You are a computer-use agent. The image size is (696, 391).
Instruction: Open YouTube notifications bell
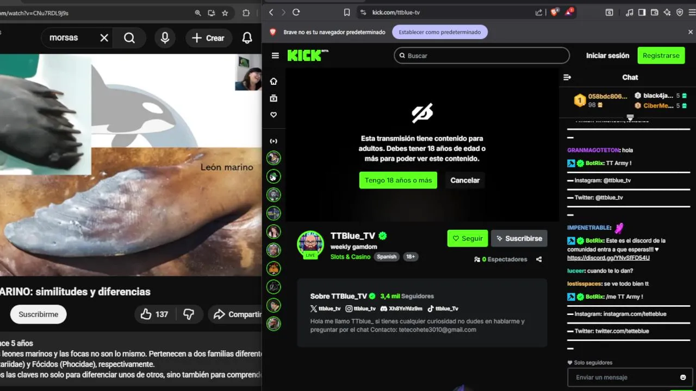[247, 38]
